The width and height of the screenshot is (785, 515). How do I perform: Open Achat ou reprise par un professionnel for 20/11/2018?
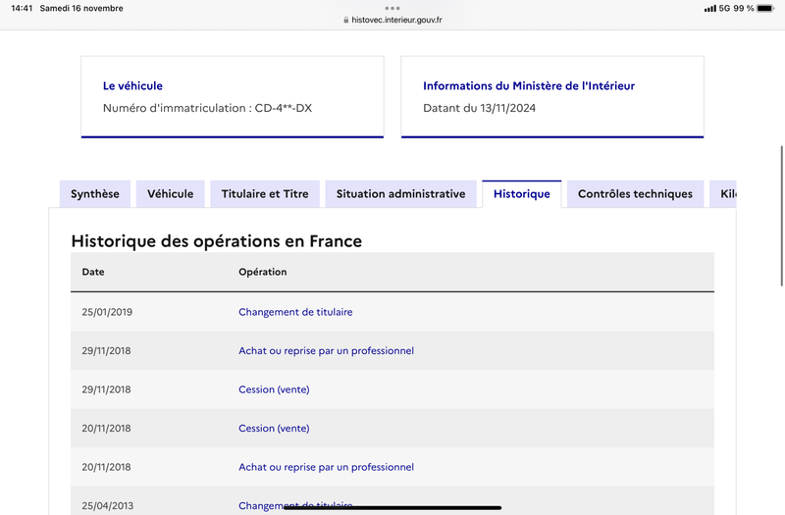click(326, 467)
